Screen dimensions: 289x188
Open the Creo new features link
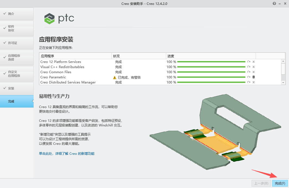pos(67,153)
